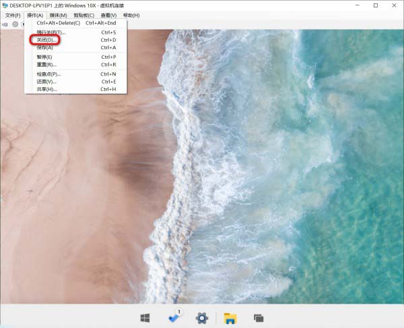Choose the 共享(H)... menu entry

point(76,89)
